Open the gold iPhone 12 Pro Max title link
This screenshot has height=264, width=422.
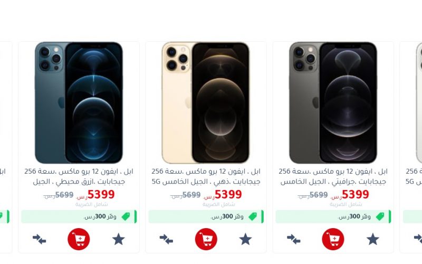[206, 176]
